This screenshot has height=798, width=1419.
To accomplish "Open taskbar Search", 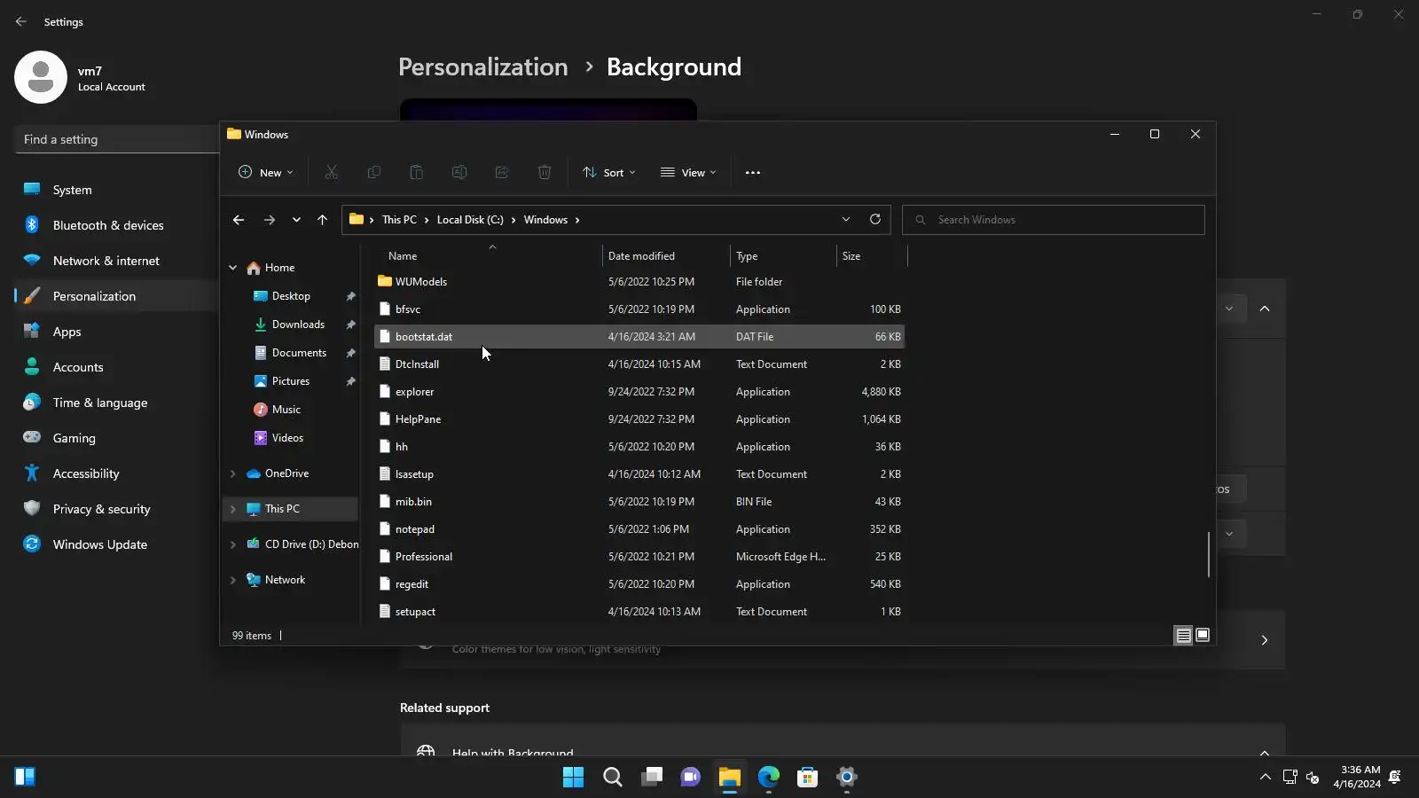I will (x=613, y=778).
